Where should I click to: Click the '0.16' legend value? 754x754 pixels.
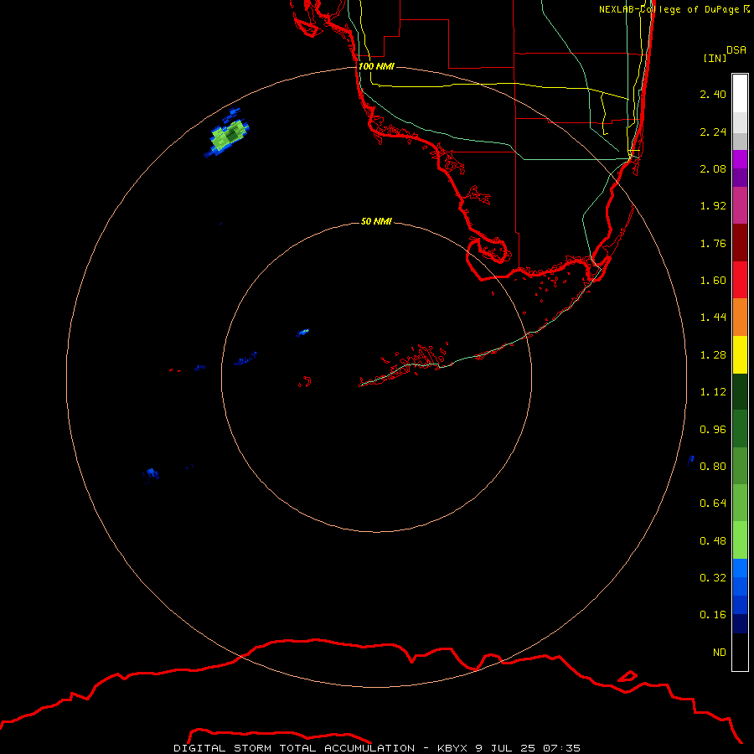[x=713, y=615]
